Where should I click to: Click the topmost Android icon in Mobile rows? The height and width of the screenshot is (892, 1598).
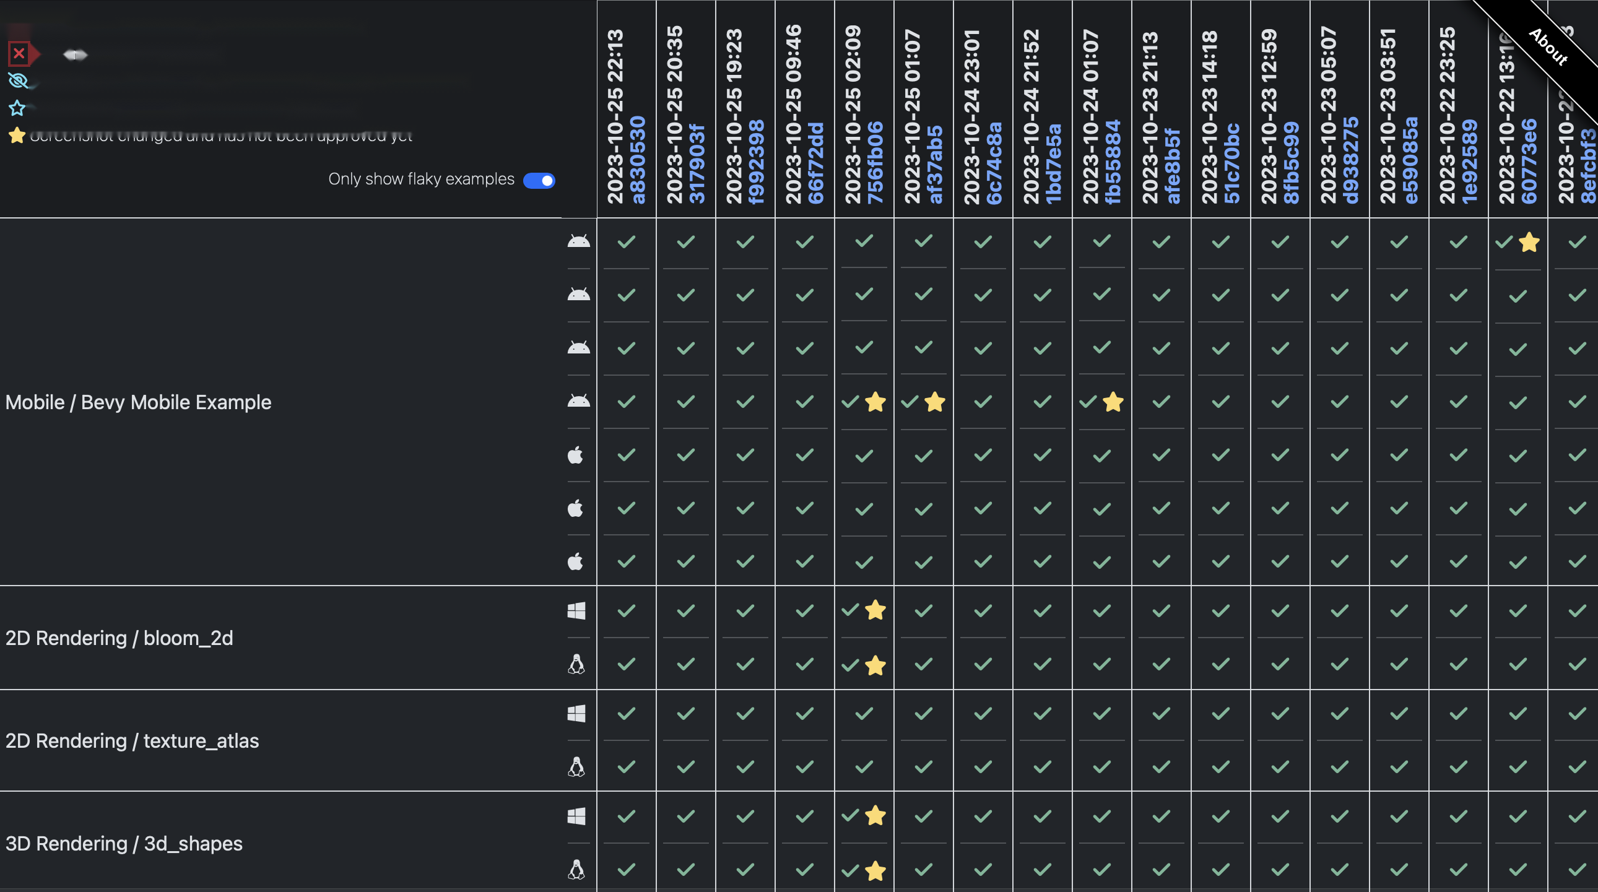pyautogui.click(x=579, y=241)
